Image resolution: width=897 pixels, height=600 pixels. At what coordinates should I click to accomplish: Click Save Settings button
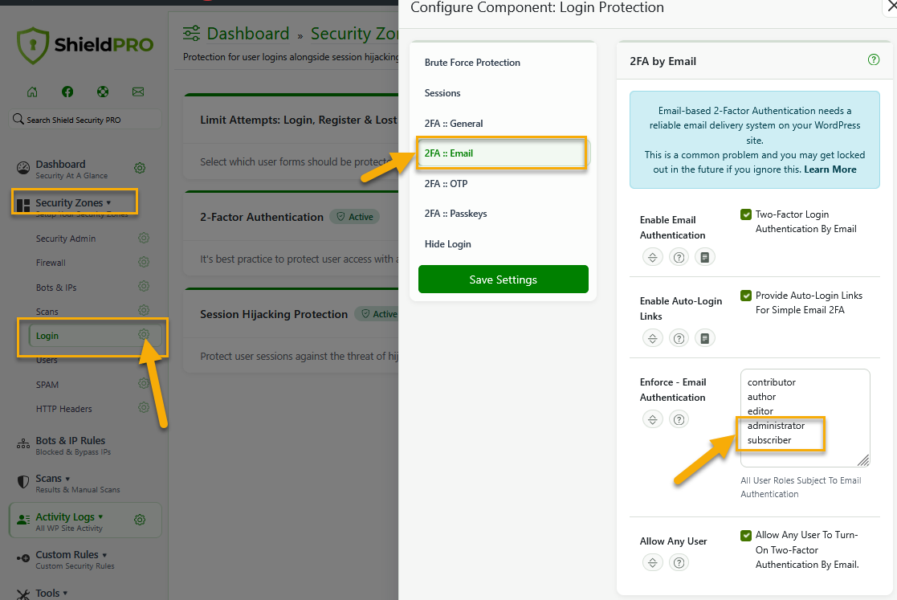click(503, 280)
